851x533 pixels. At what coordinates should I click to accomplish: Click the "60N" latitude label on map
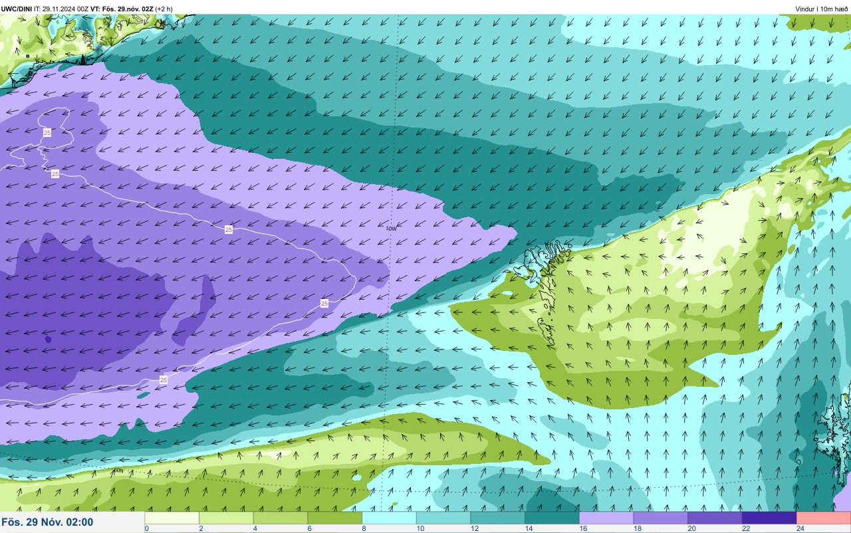pyautogui.click(x=118, y=471)
